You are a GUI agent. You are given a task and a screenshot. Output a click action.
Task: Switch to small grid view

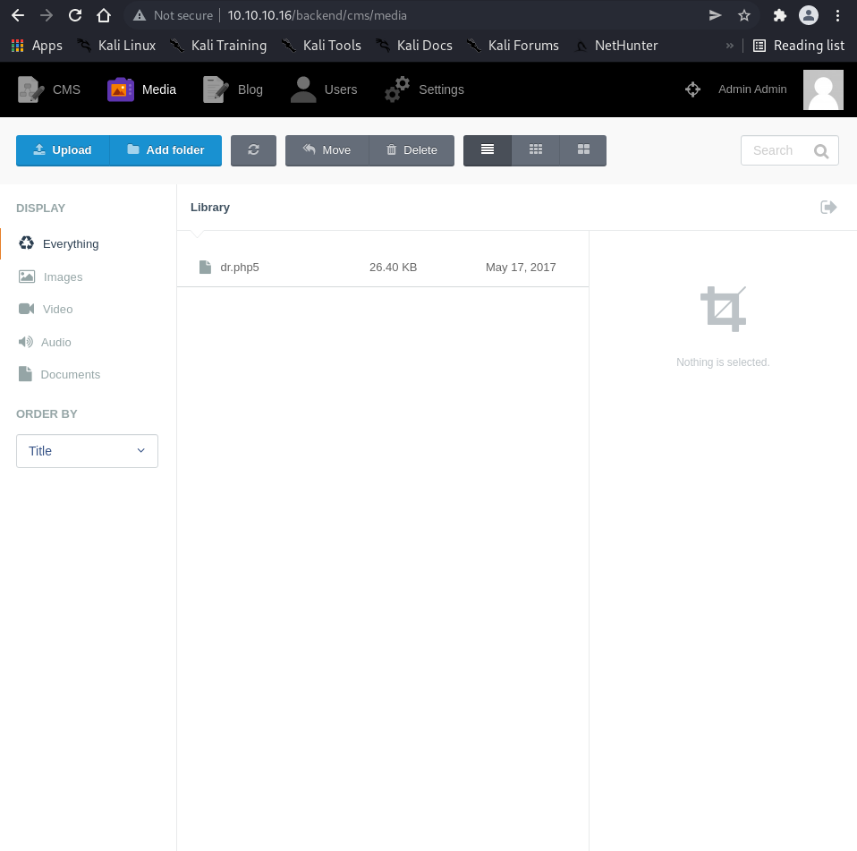click(536, 150)
